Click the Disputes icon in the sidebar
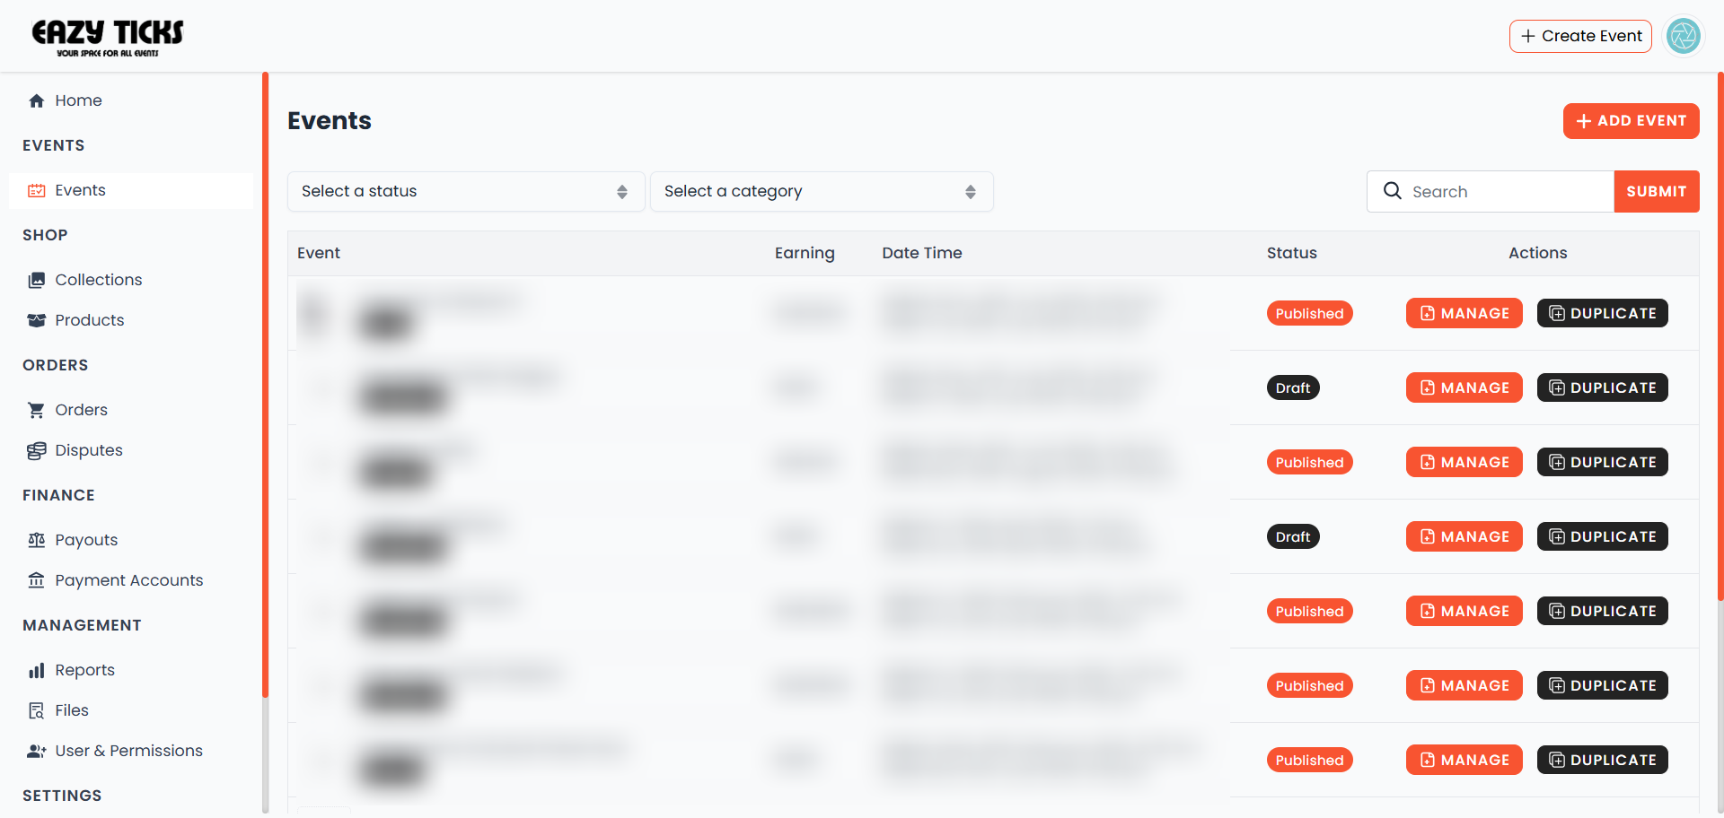This screenshot has width=1724, height=818. click(x=36, y=450)
